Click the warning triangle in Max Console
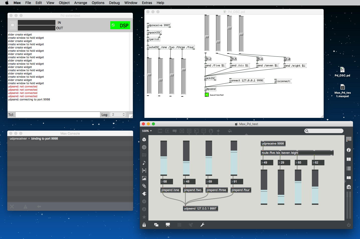 coord(25,207)
